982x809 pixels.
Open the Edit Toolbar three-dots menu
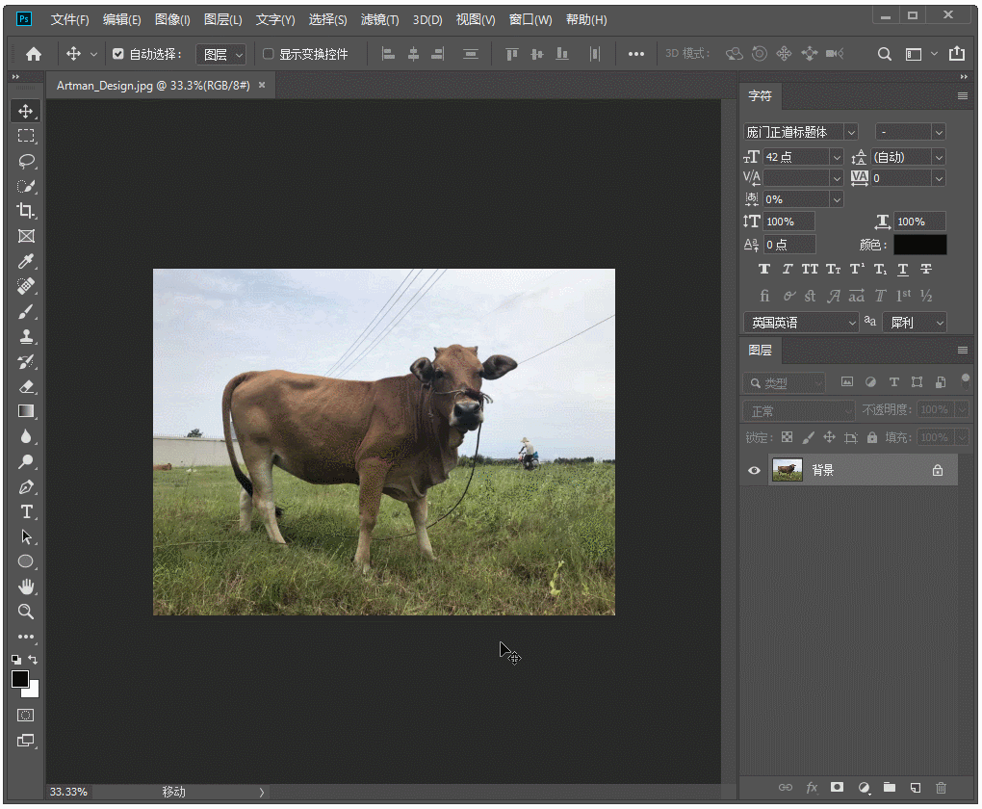coord(26,637)
